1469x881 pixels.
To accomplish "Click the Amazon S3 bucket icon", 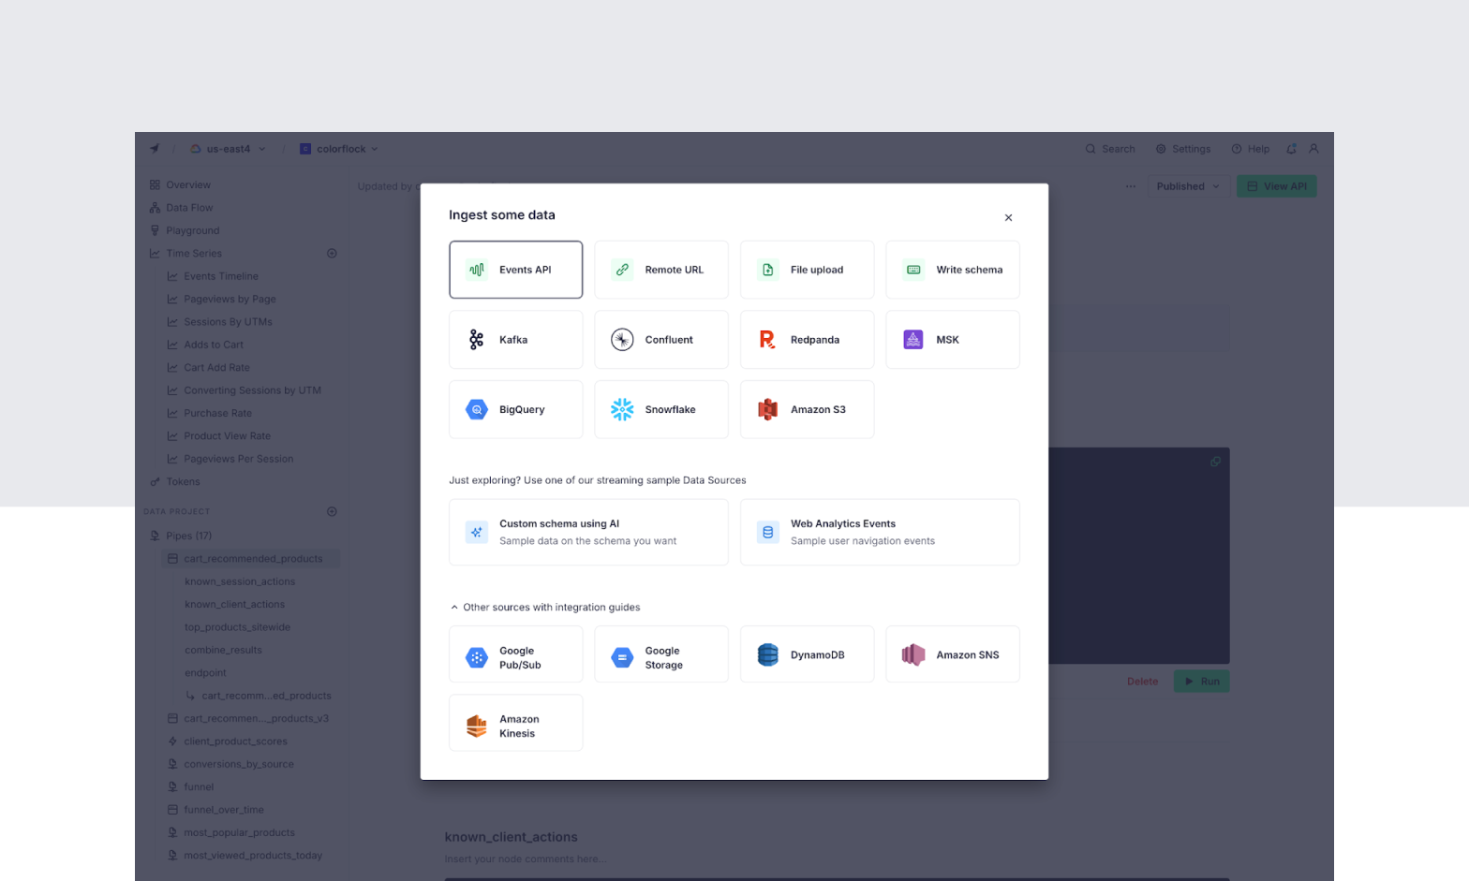I will (767, 409).
